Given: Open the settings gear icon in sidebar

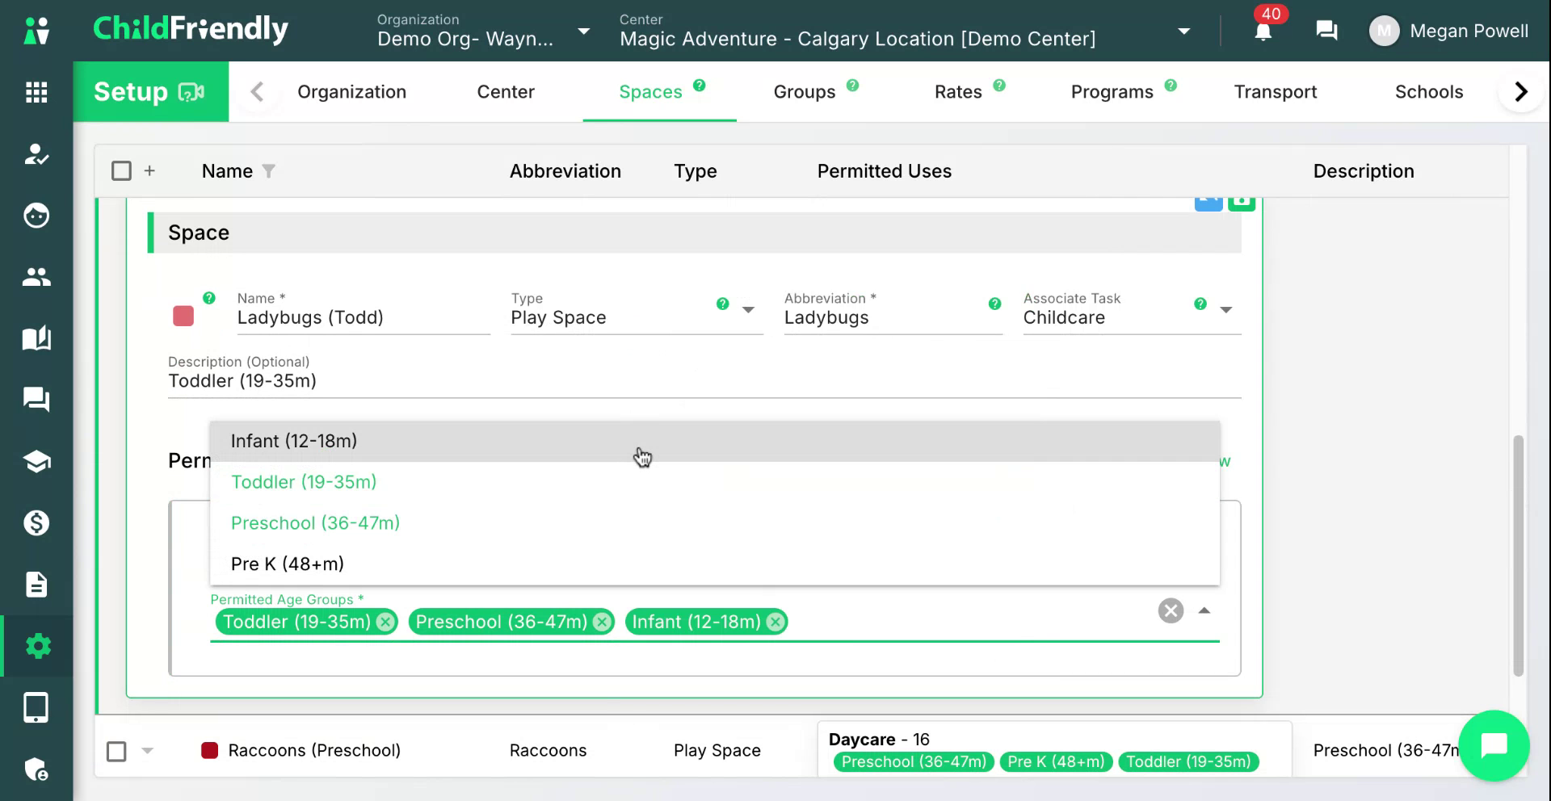Looking at the screenshot, I should 38,646.
